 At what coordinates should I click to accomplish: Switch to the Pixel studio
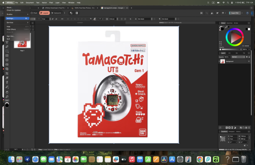coord(34,13)
